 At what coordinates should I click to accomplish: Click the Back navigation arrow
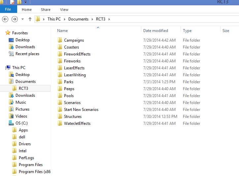(x=5, y=19)
